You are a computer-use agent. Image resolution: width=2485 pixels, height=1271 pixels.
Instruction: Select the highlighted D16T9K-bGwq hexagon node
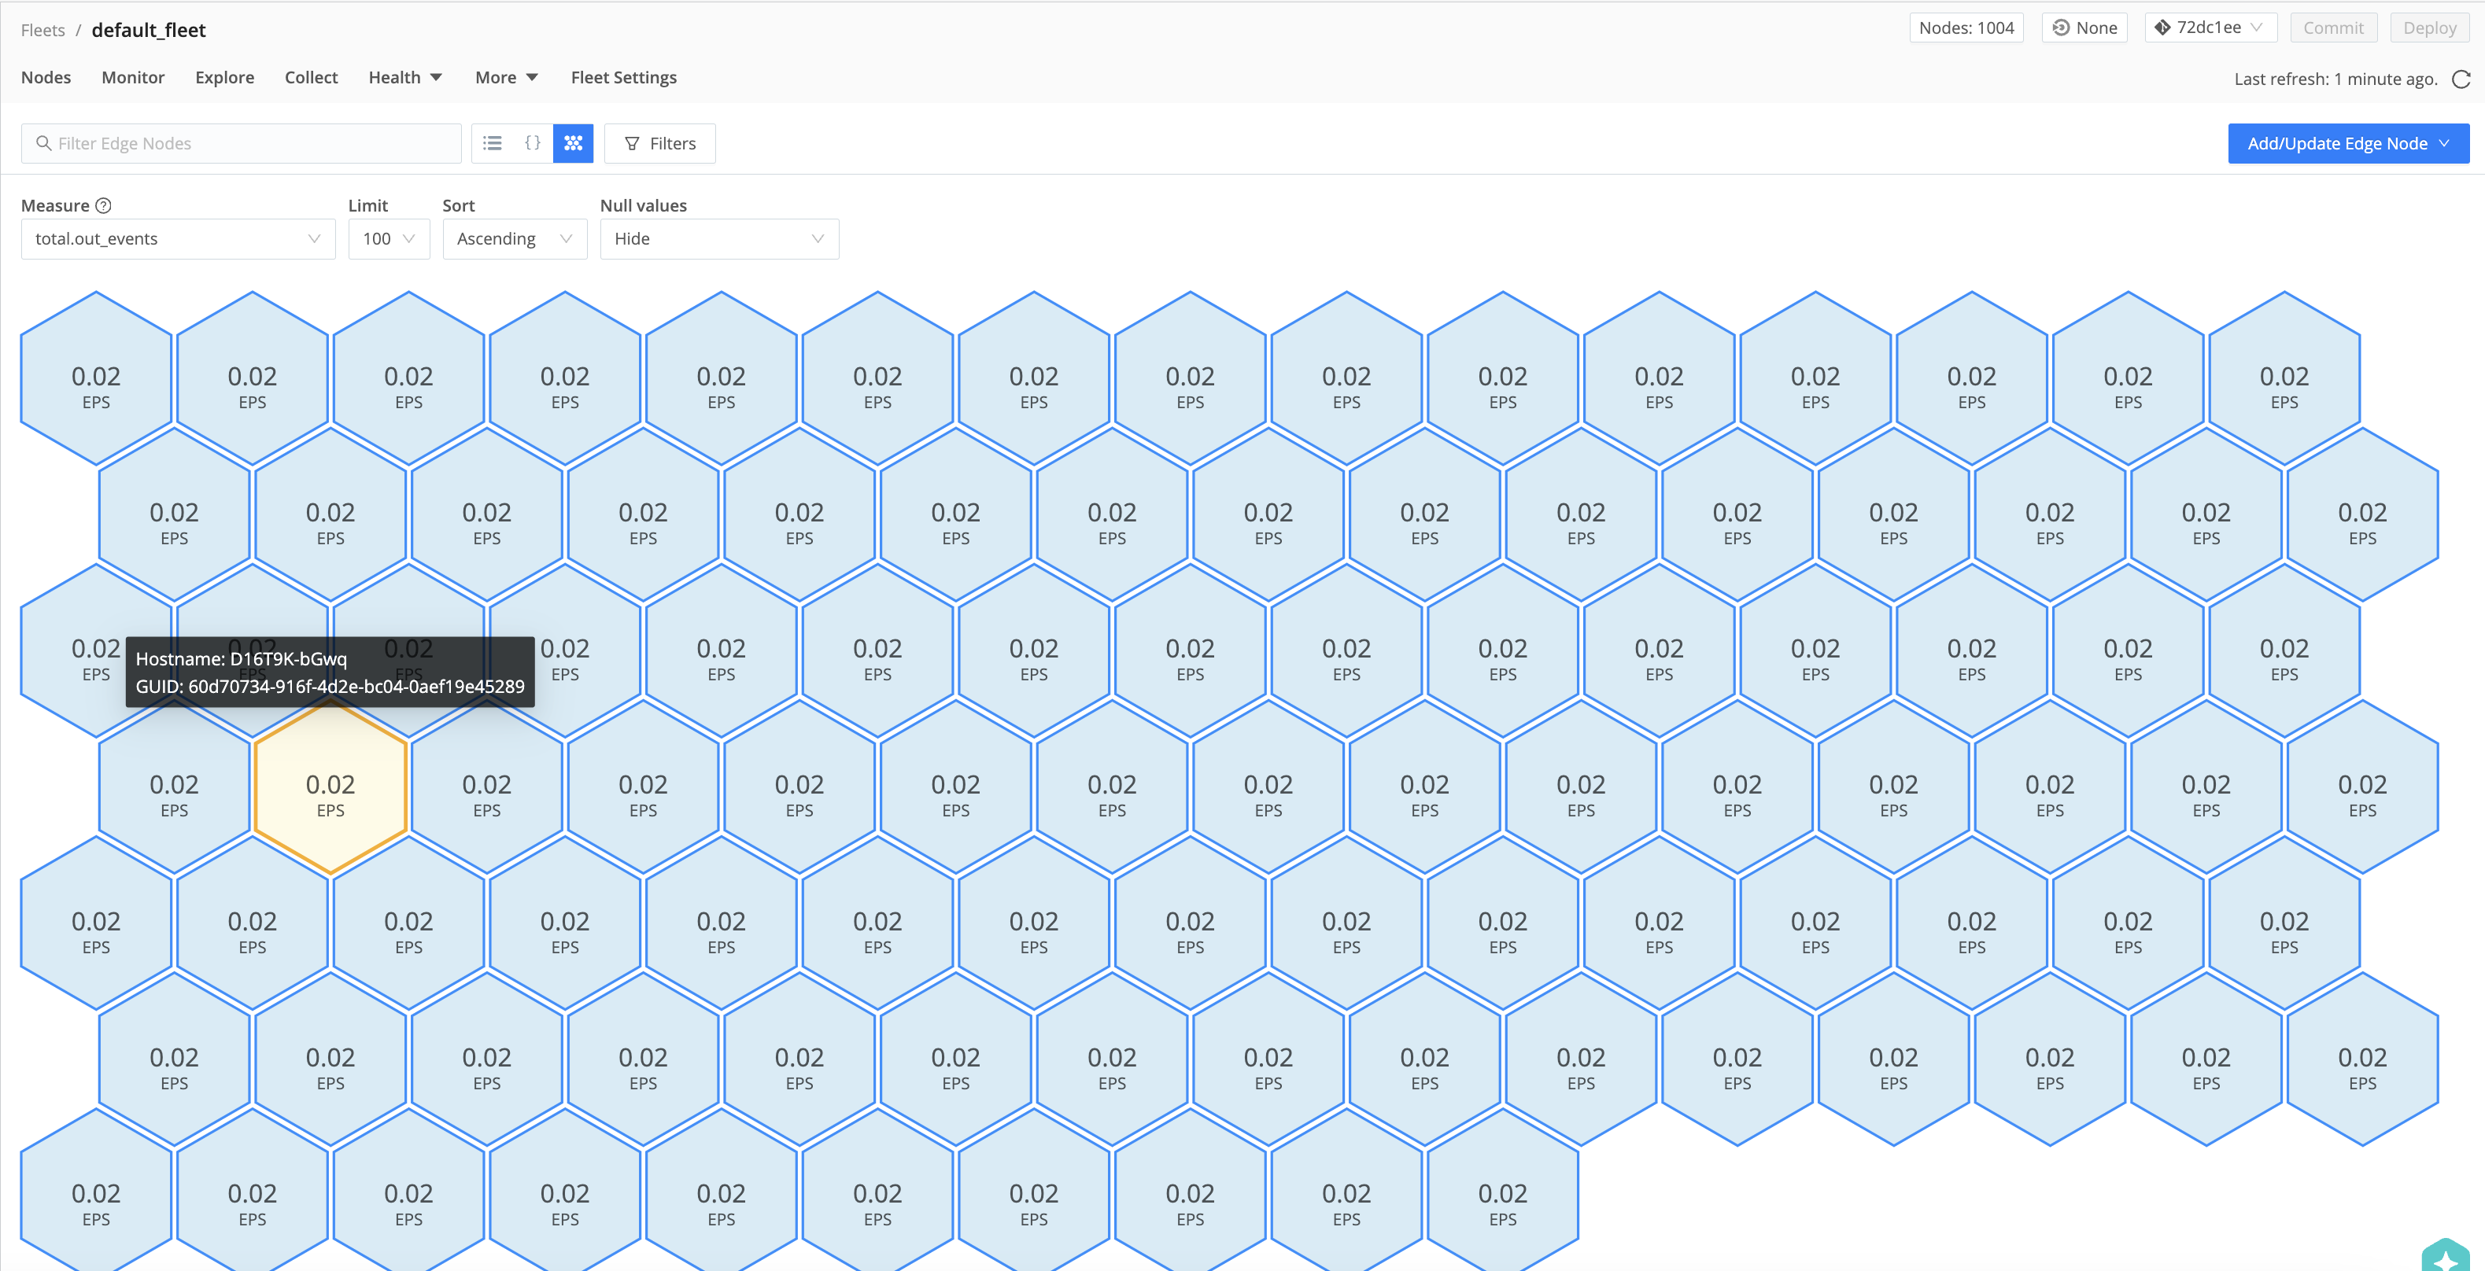pyautogui.click(x=330, y=789)
